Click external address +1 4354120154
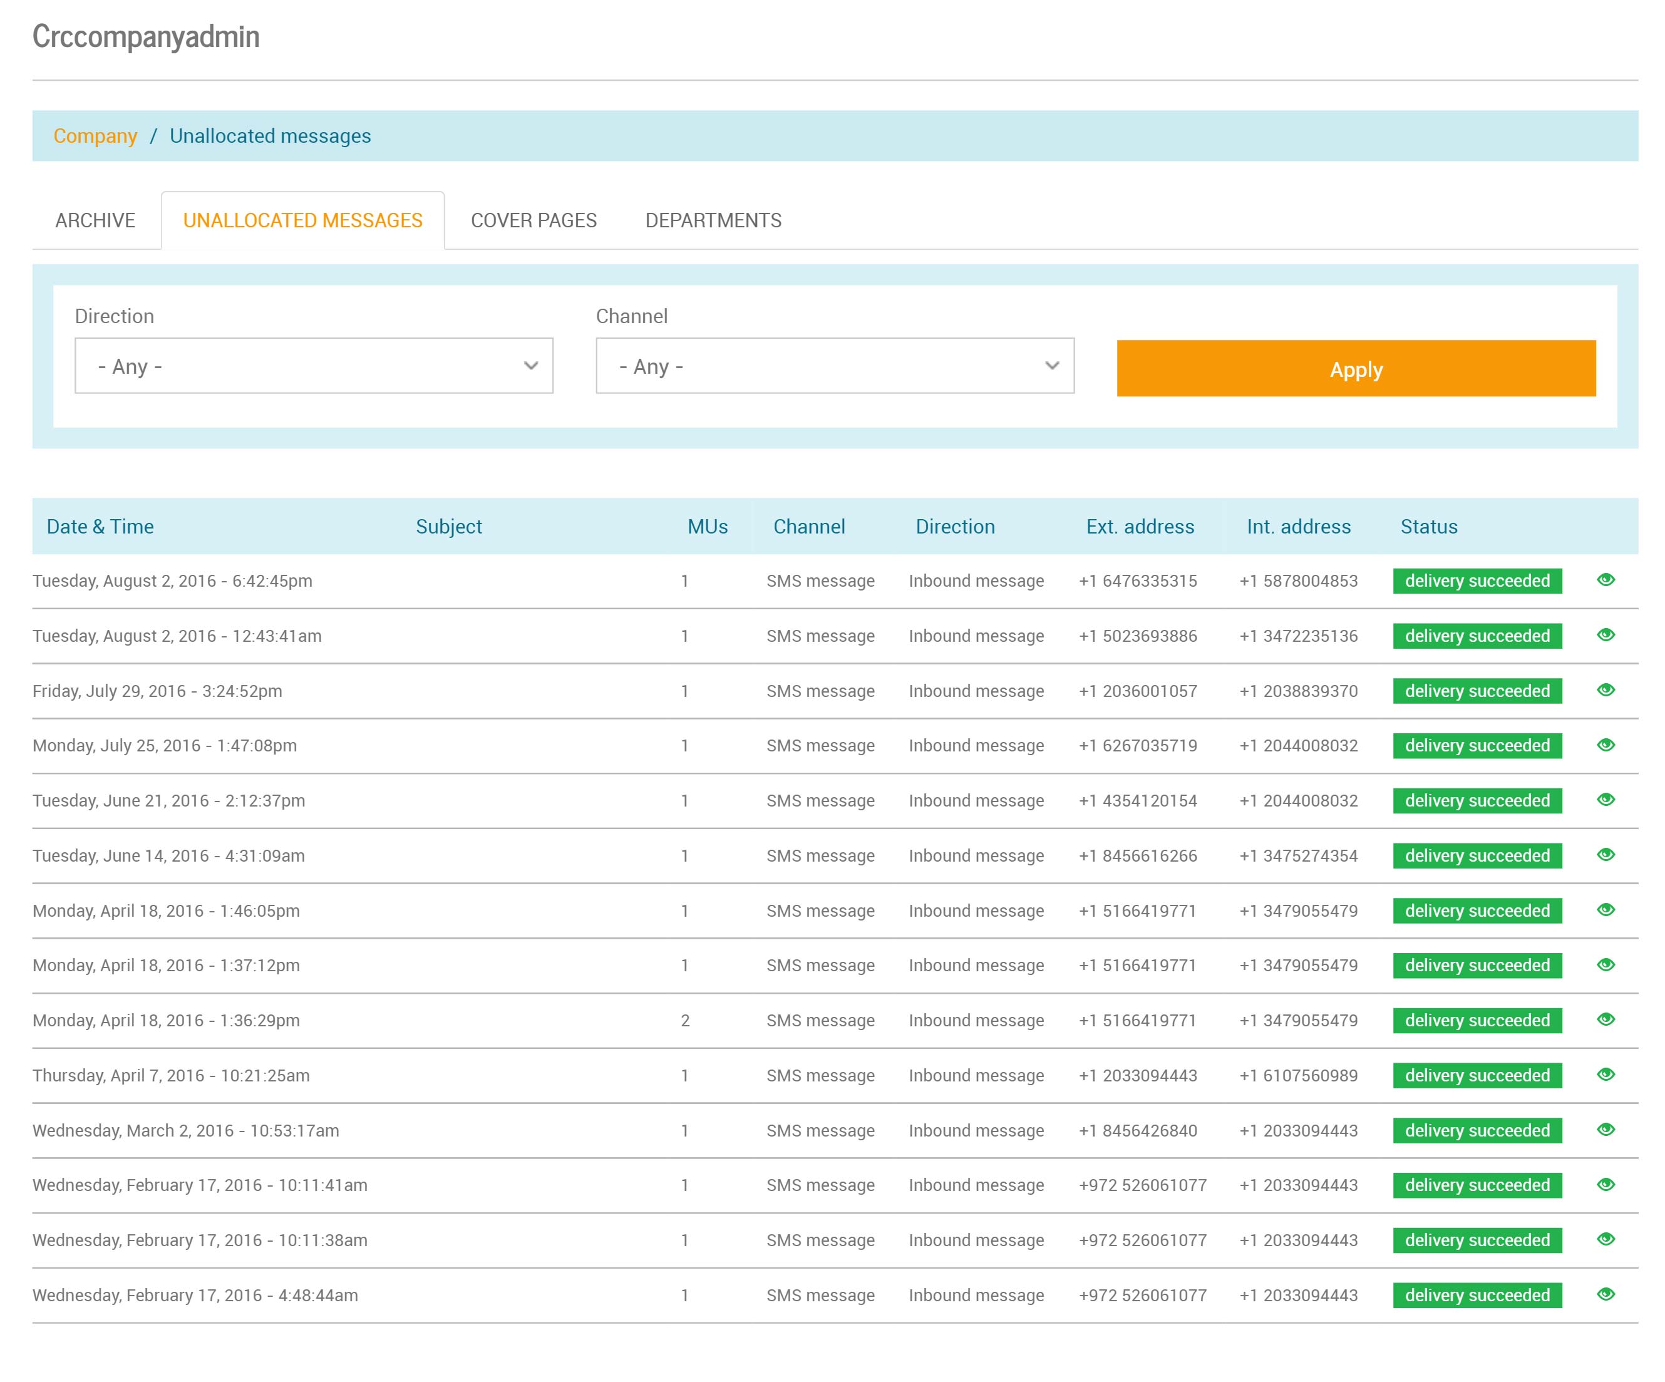 tap(1138, 801)
